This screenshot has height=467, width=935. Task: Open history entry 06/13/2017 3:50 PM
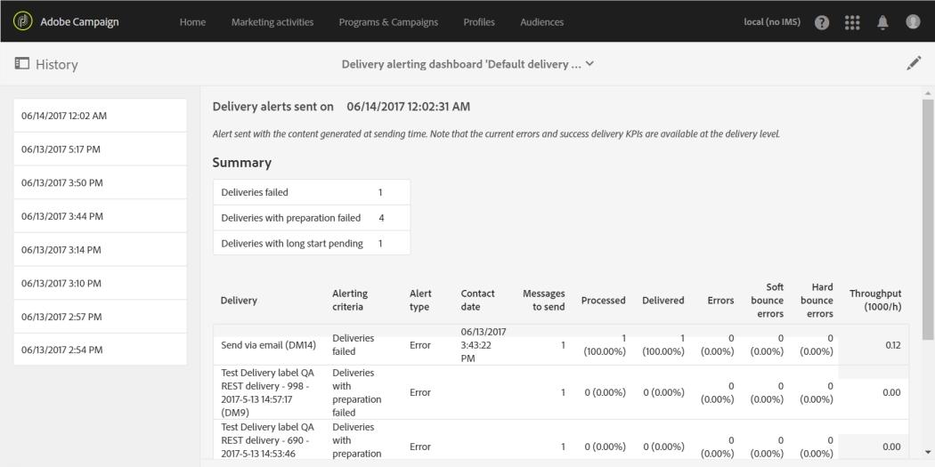point(100,182)
